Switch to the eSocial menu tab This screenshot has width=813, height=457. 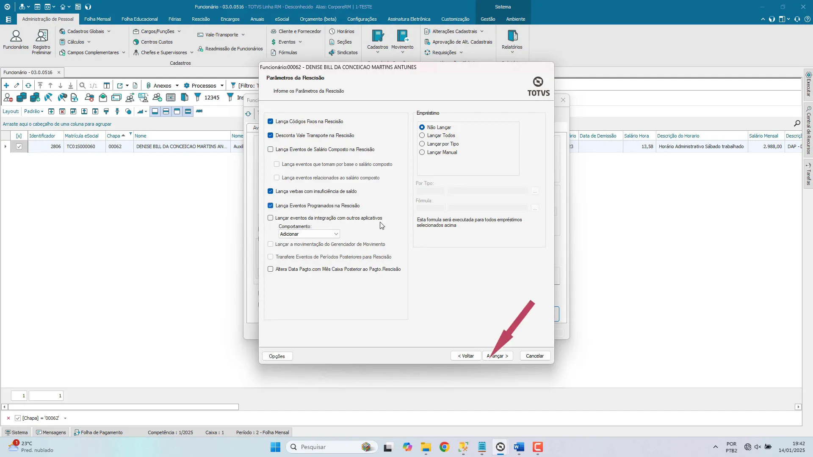click(282, 19)
